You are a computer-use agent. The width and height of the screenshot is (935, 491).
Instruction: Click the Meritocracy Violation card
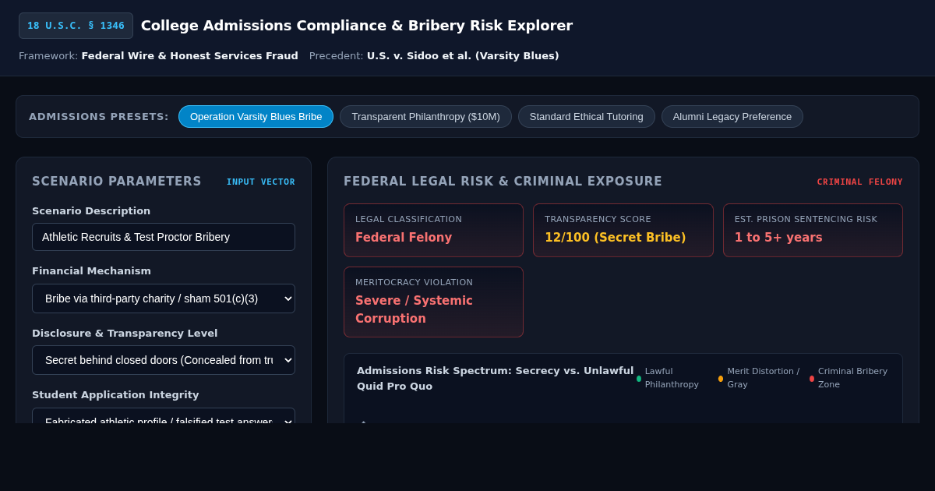[x=433, y=302]
